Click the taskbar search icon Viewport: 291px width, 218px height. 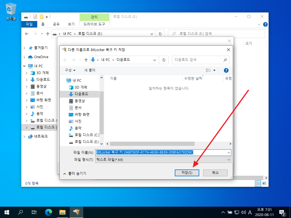pos(20,212)
